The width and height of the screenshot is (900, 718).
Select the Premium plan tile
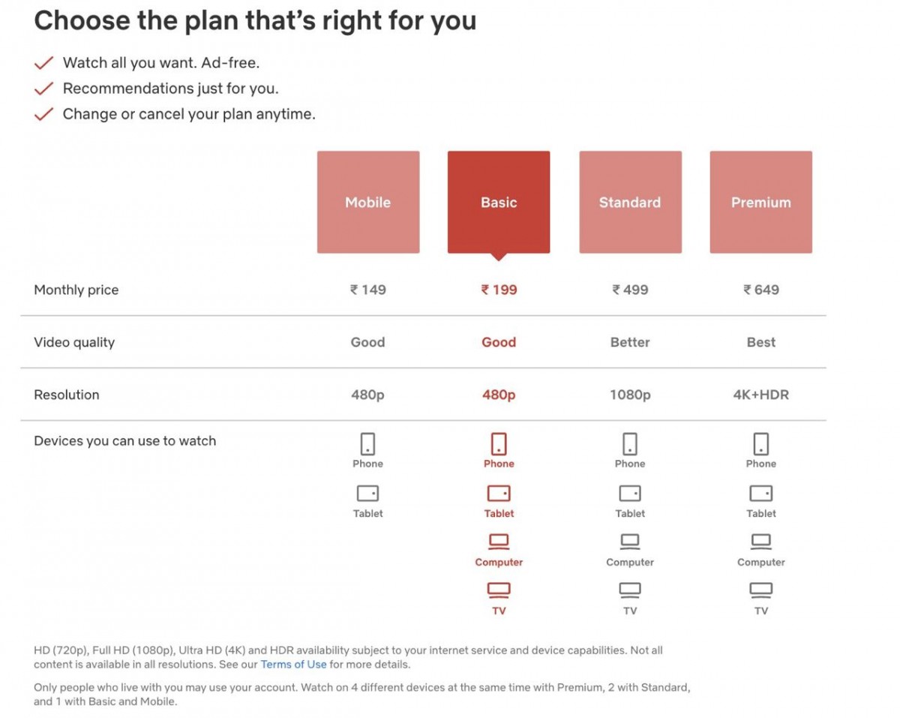(x=761, y=202)
